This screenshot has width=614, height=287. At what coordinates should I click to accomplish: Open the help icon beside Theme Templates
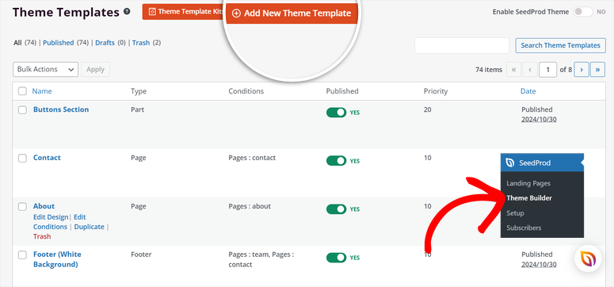[x=127, y=12]
